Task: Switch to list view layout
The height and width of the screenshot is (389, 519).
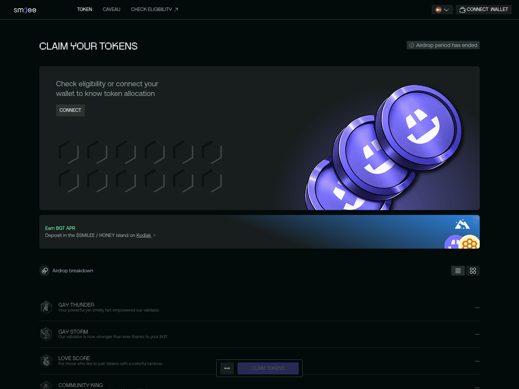Action: [x=458, y=271]
